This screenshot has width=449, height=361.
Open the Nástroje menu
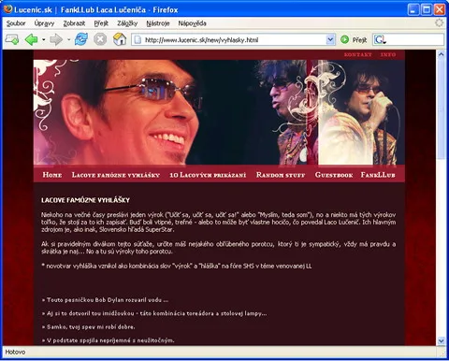click(158, 23)
